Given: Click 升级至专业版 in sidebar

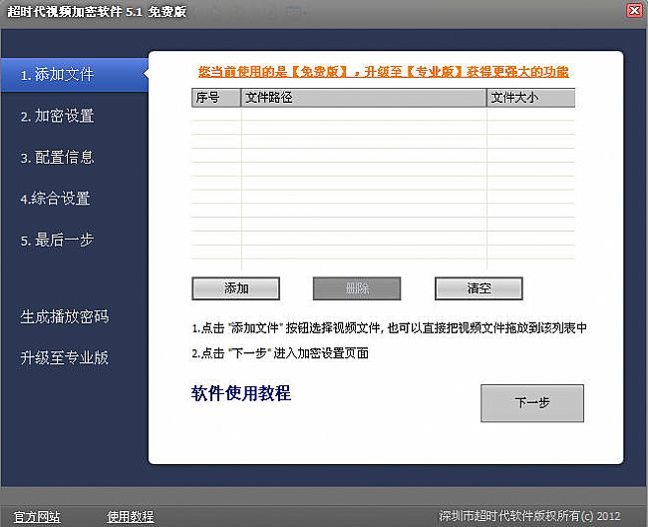Looking at the screenshot, I should tap(65, 357).
